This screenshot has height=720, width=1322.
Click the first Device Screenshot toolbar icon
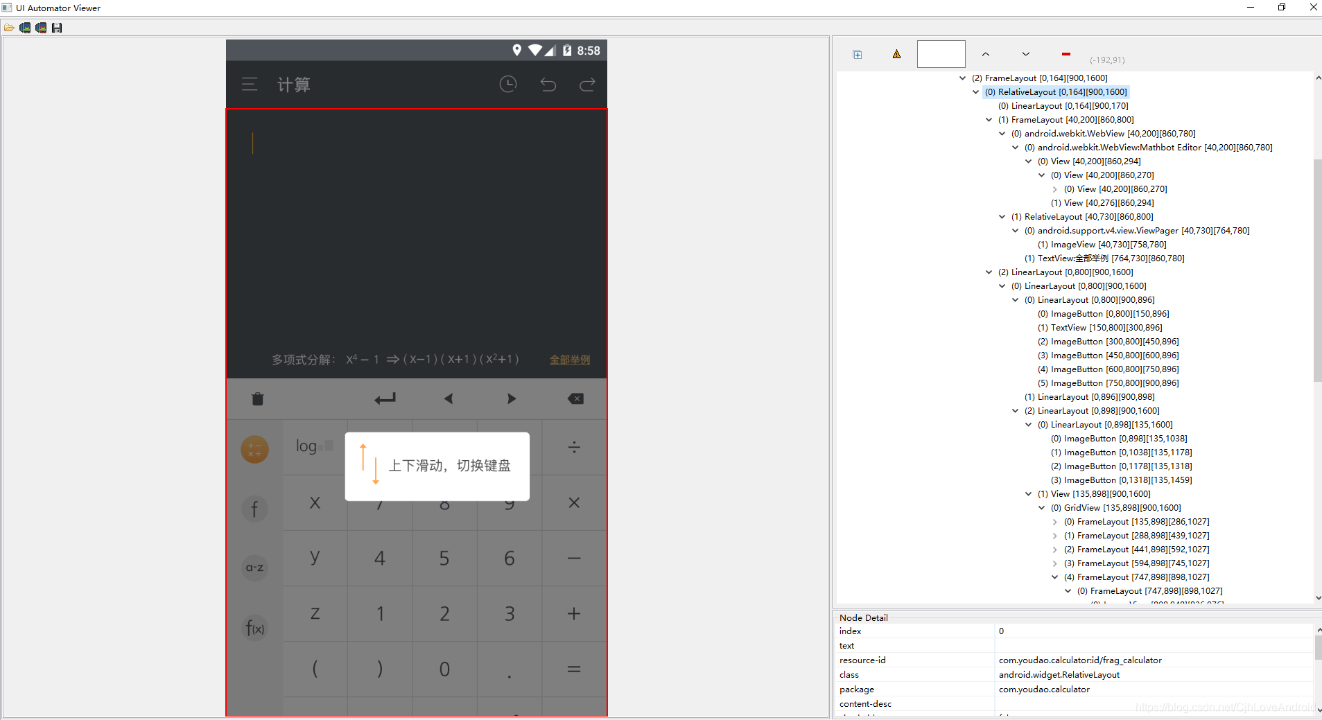(25, 28)
